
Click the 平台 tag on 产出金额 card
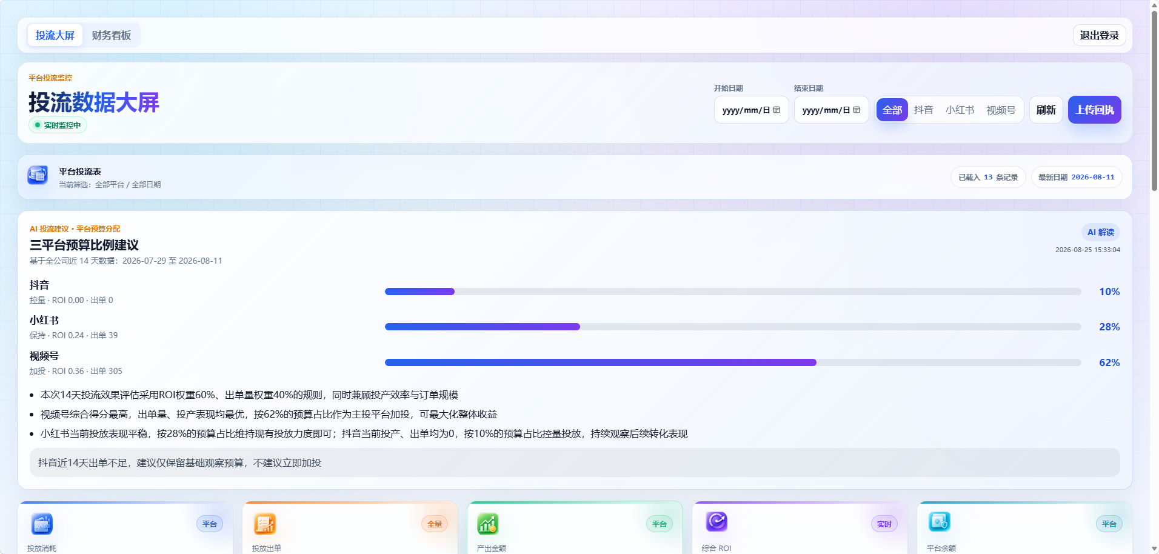coord(660,524)
